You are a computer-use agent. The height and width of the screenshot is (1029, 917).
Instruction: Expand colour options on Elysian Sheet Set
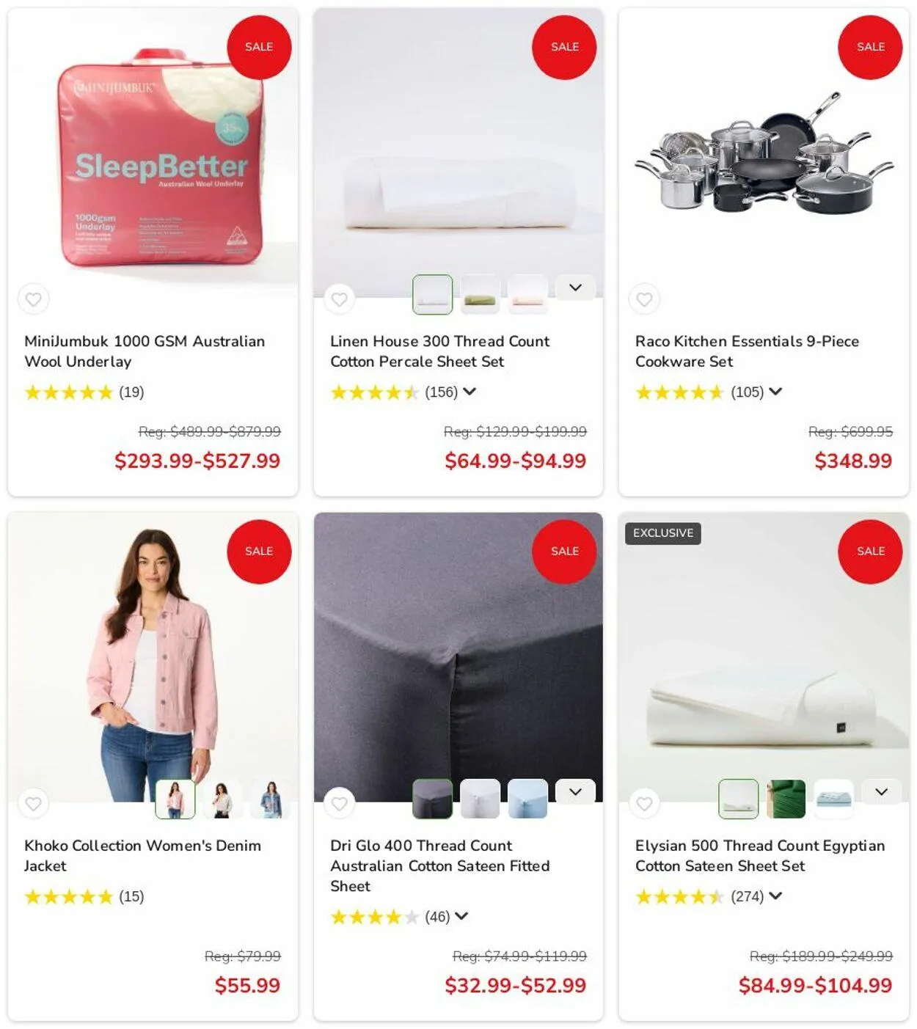(x=881, y=792)
